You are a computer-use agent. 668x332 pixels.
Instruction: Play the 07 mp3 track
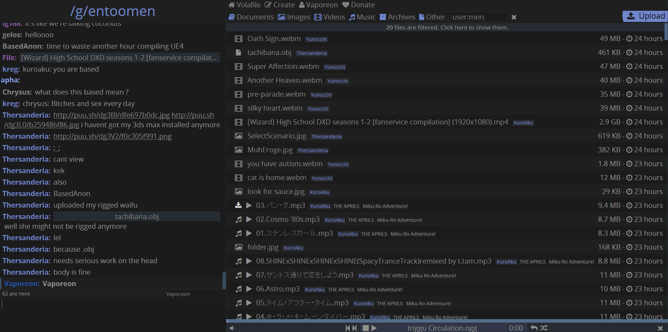point(249,275)
